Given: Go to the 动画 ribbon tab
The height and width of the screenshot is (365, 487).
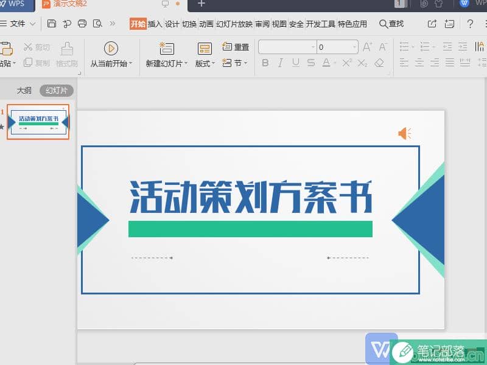Looking at the screenshot, I should [x=206, y=24].
